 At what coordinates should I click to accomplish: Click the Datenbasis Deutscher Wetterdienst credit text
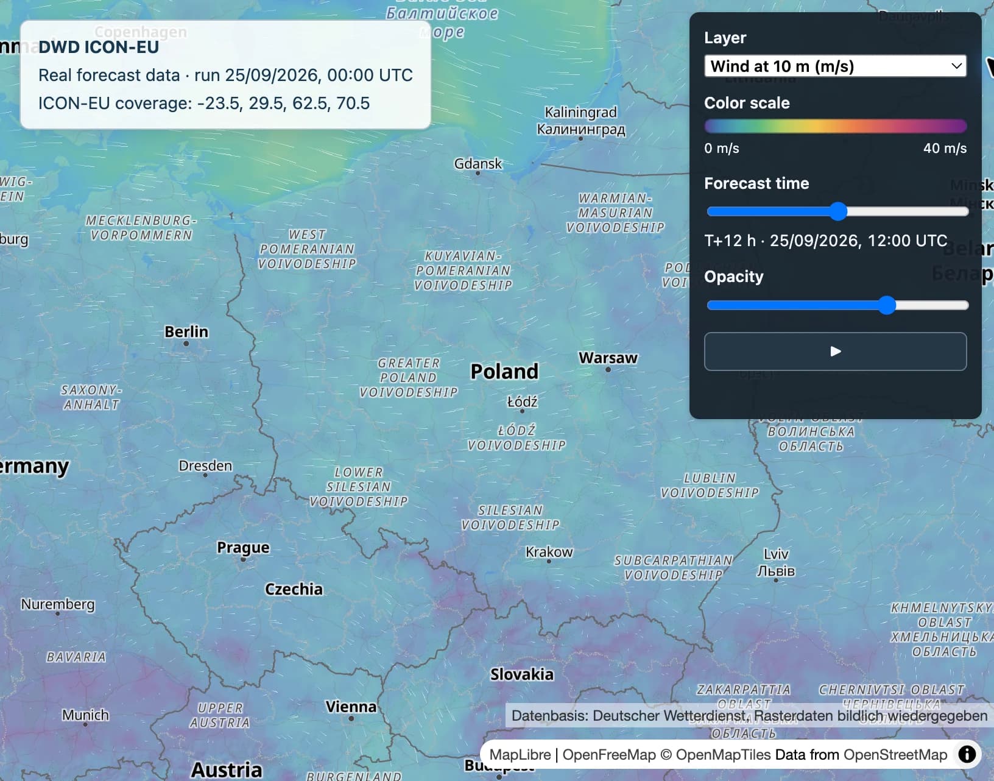[749, 716]
